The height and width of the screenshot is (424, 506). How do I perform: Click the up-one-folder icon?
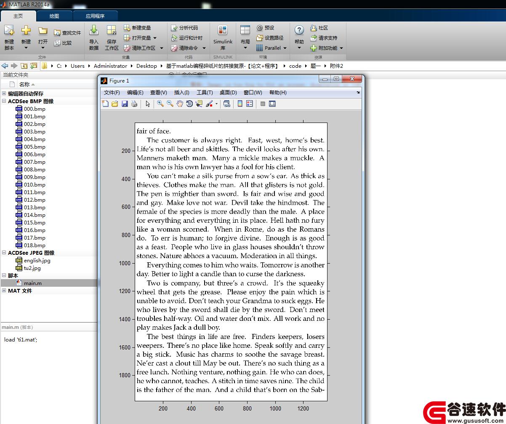coord(24,66)
